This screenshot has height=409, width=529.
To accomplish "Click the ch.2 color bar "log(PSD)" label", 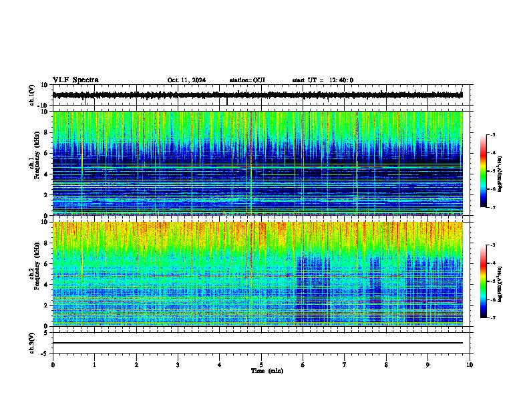I will click(500, 284).
